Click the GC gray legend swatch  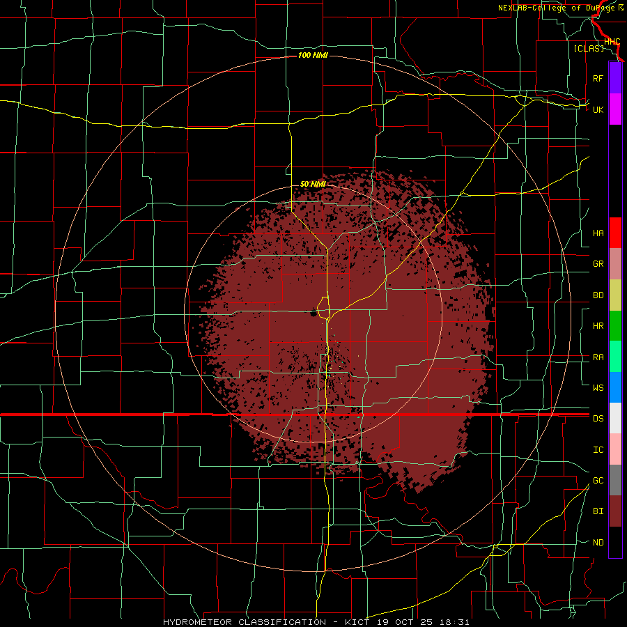point(615,480)
